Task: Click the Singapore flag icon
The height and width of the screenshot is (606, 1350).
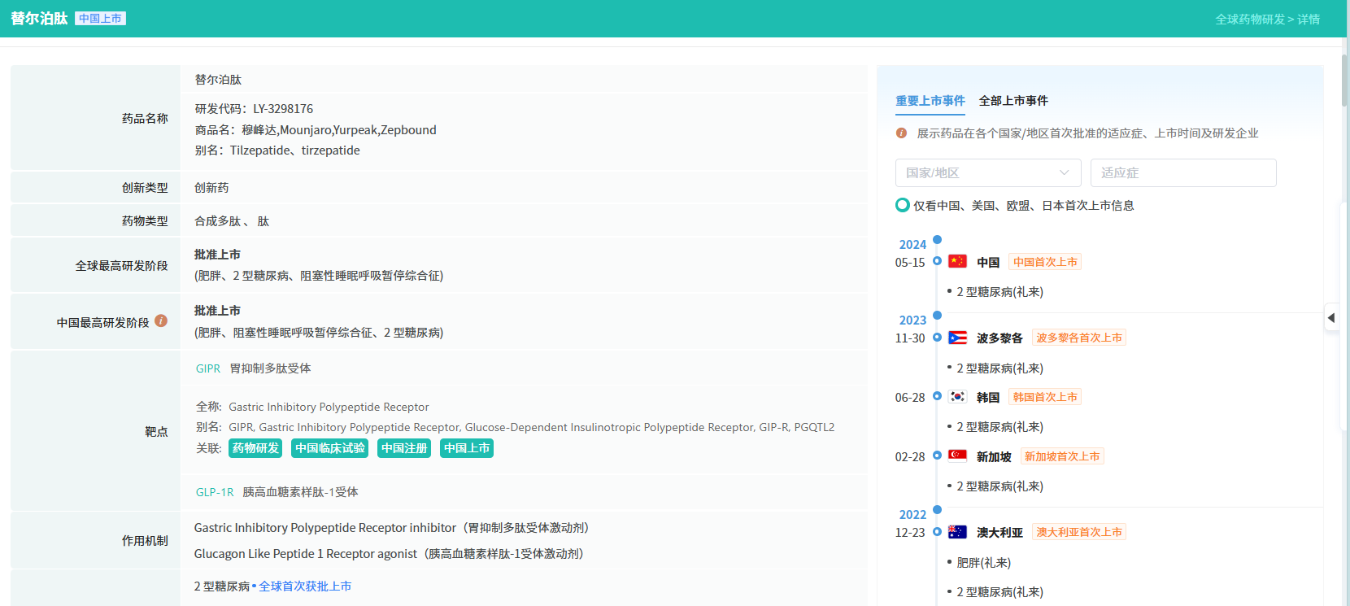Action: (x=957, y=456)
